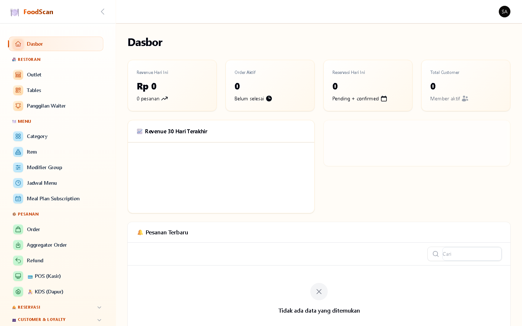Go to the Tables page
The image size is (522, 326).
coord(56,90)
